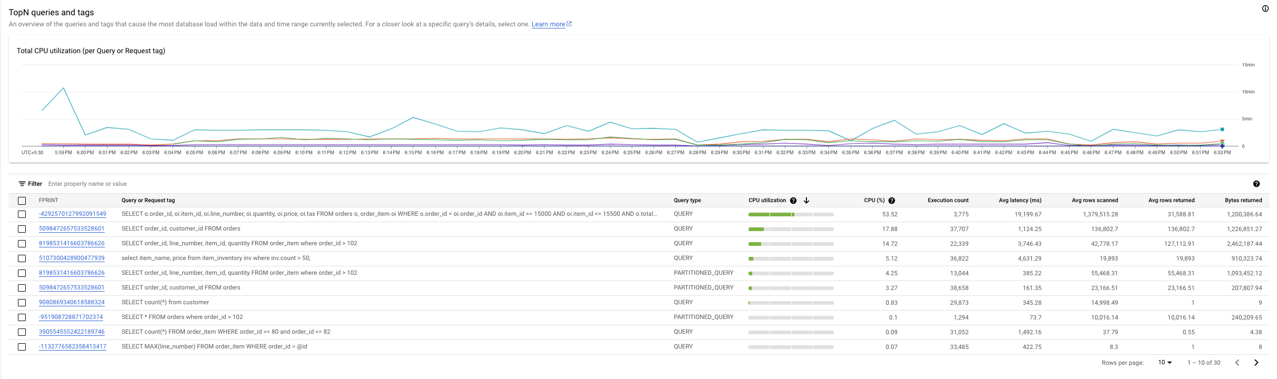Open fingerprint -4292570127992091549 details
The height and width of the screenshot is (379, 1277).
click(73, 214)
